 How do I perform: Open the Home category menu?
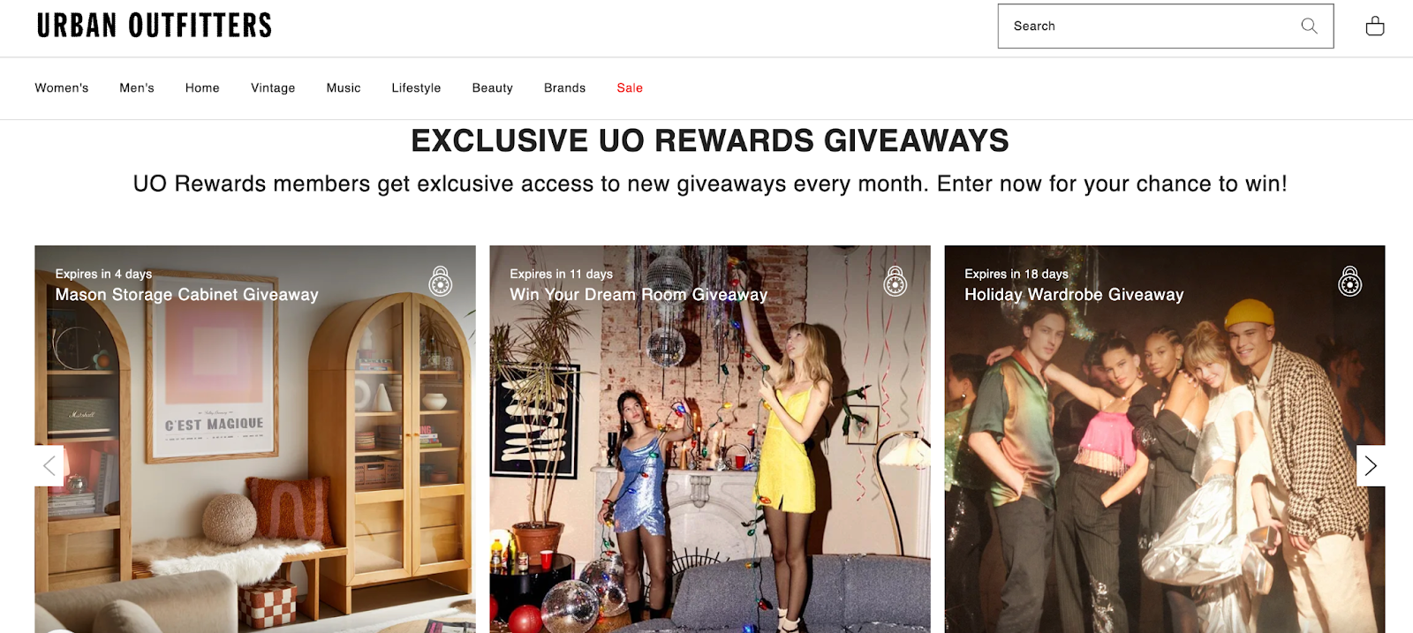[202, 88]
